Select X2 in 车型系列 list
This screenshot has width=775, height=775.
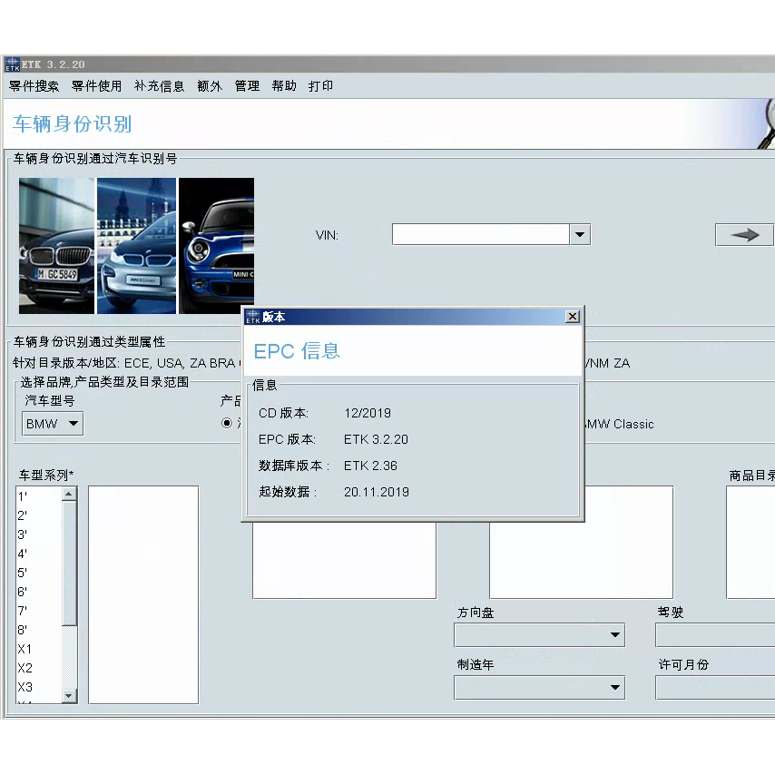tap(39, 668)
